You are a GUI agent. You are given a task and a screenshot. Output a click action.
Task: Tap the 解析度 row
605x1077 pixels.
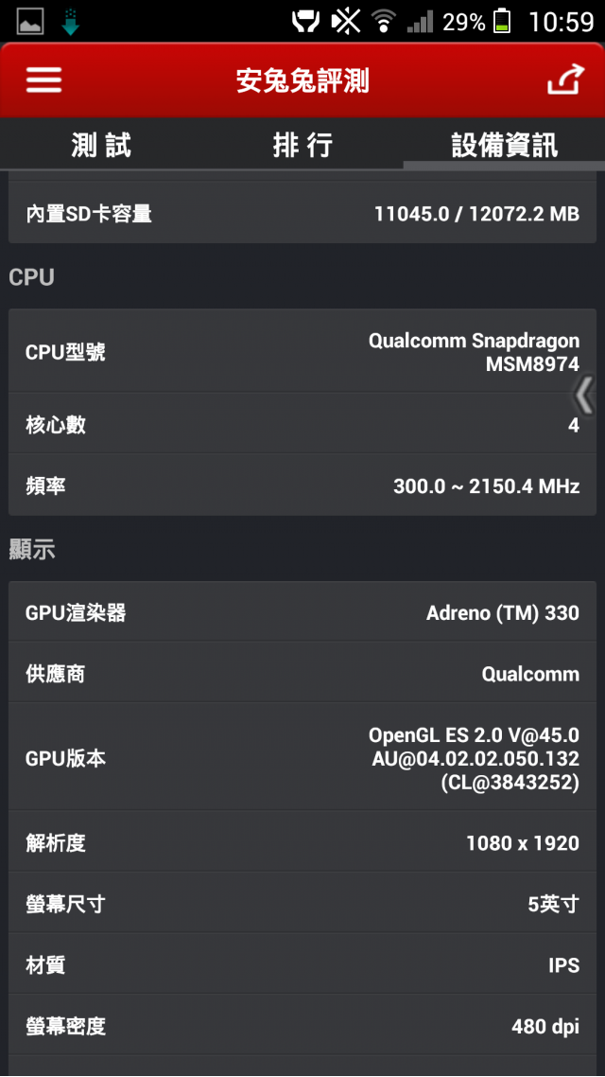click(302, 842)
